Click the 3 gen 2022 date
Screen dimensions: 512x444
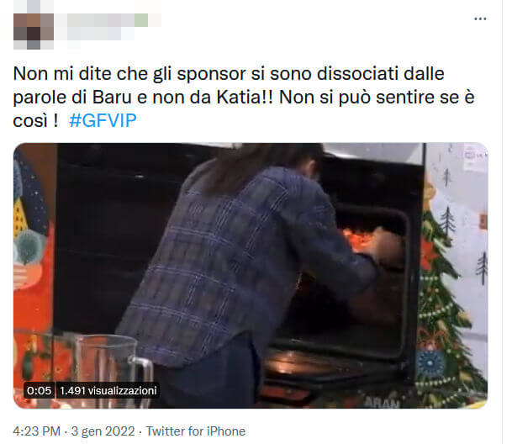(x=103, y=431)
